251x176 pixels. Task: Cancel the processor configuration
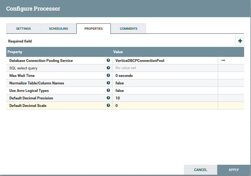[200, 170]
